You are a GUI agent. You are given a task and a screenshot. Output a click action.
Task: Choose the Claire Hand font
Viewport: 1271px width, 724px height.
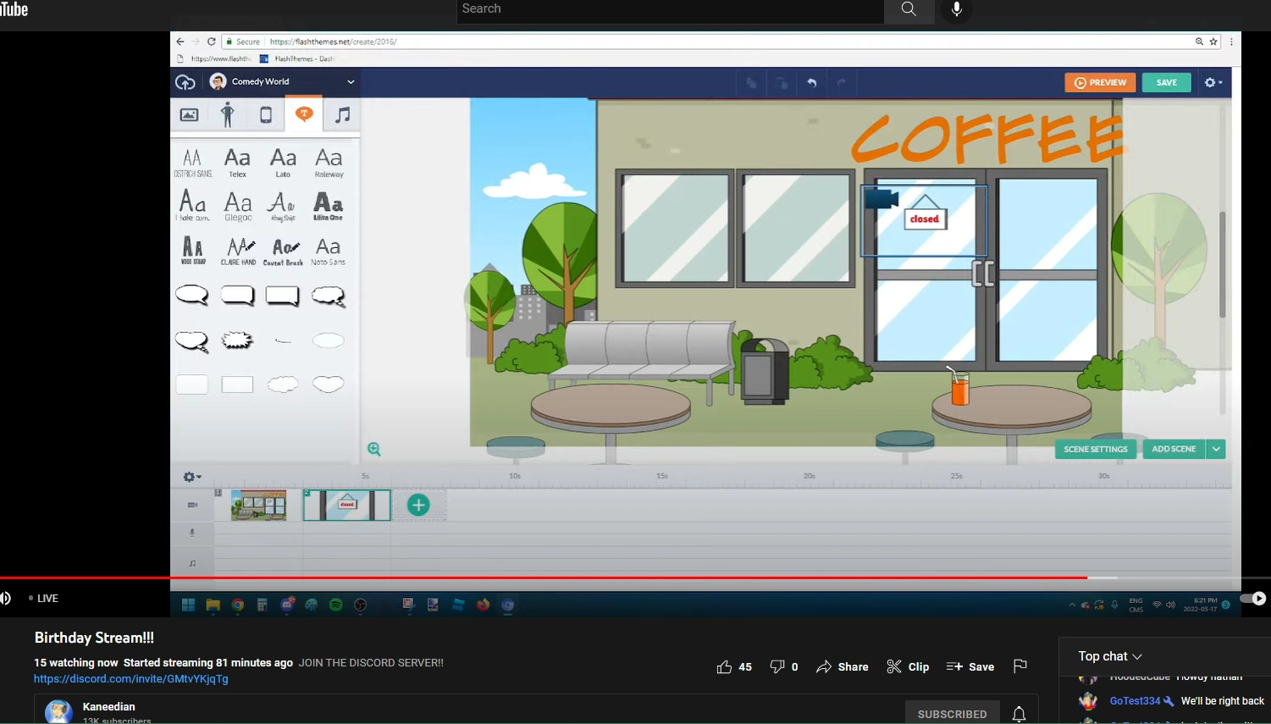click(238, 251)
